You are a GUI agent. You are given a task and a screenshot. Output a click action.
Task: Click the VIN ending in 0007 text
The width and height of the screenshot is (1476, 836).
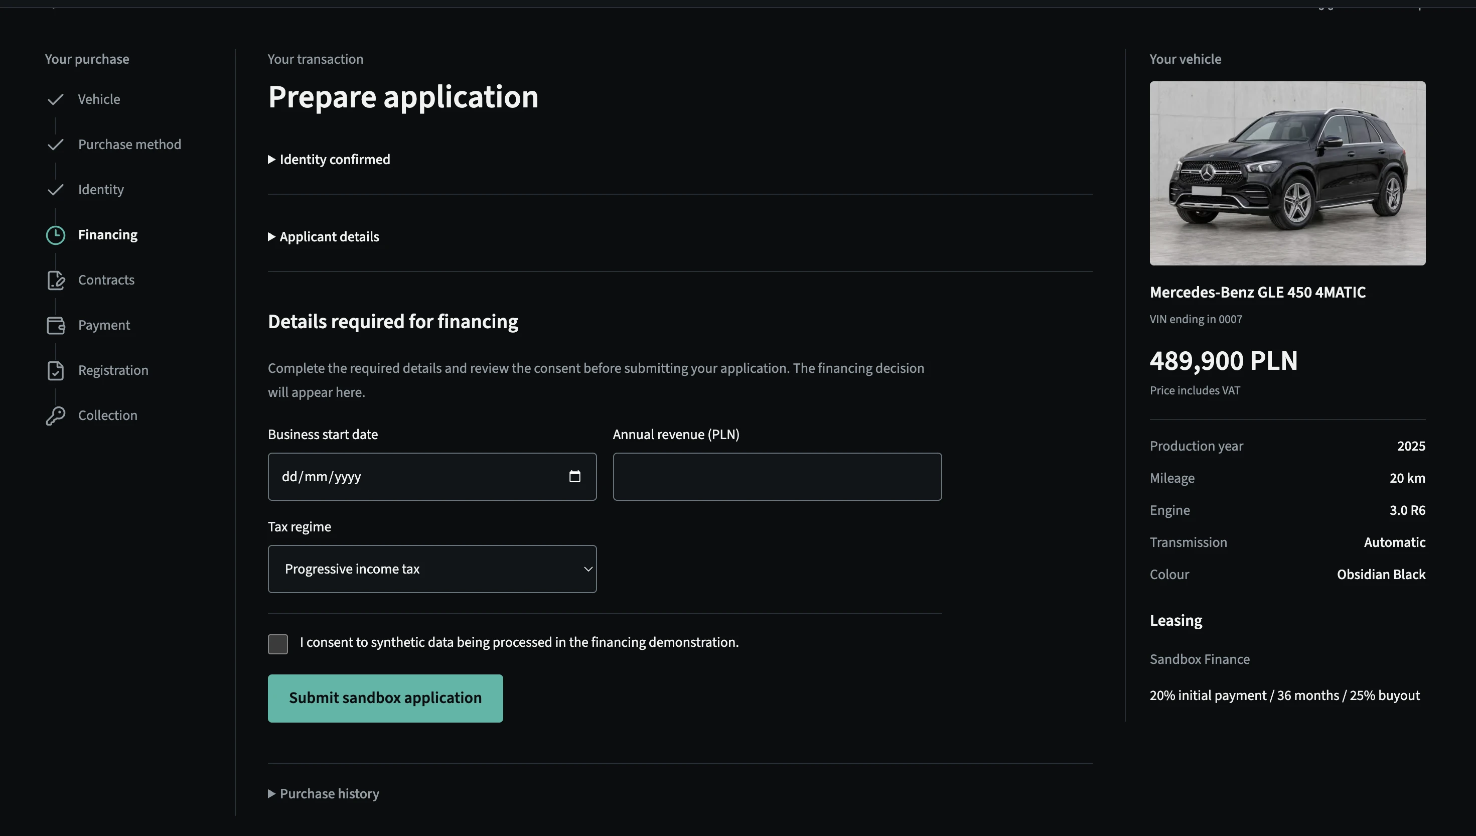[x=1196, y=320]
